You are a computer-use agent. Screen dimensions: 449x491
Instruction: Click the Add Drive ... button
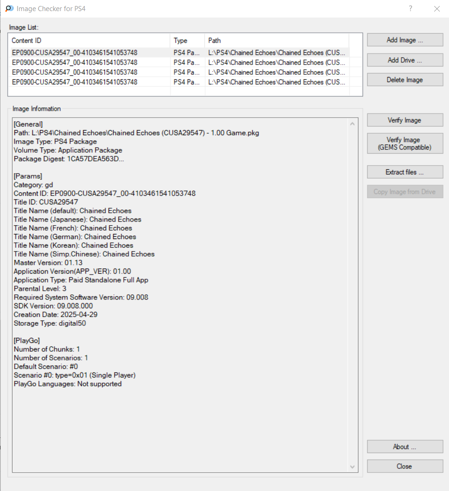(405, 60)
